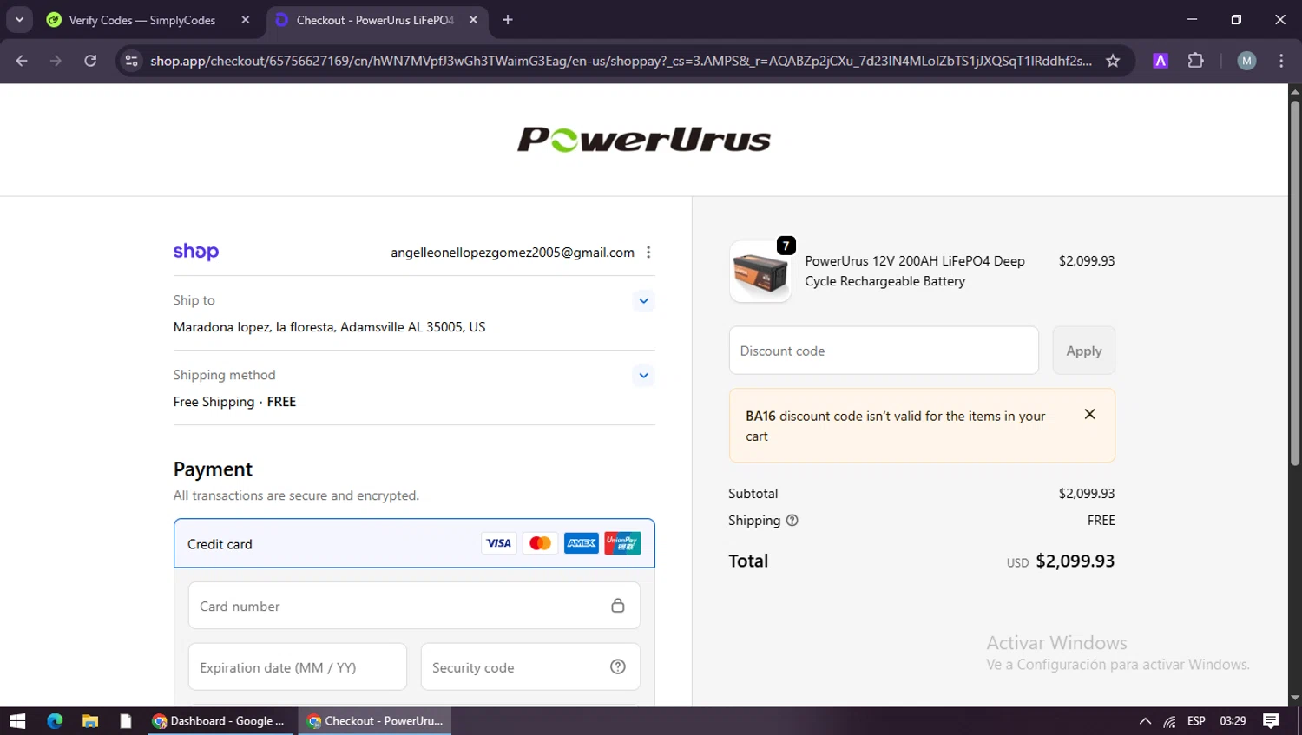Click the shop.app URL address bar
The image size is (1302, 735).
pyautogui.click(x=621, y=61)
